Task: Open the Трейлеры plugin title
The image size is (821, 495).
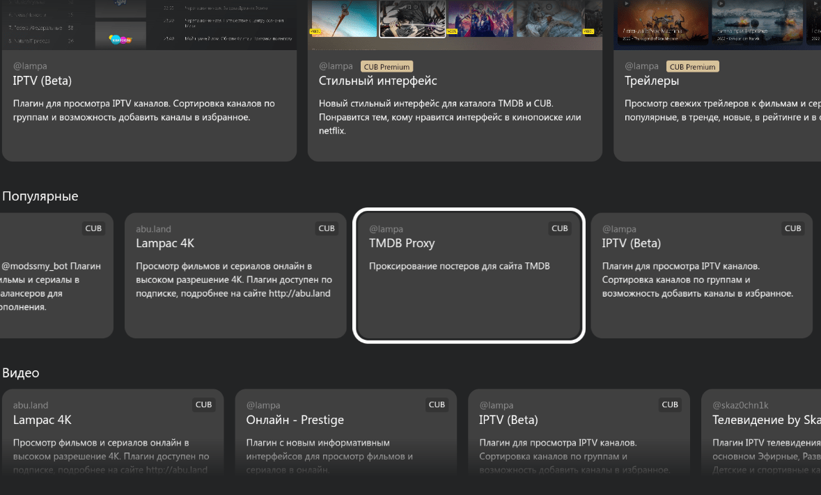Action: (652, 81)
